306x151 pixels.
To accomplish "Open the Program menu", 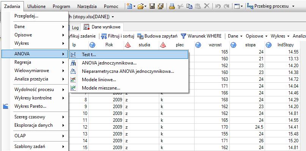I will [x=61, y=6].
